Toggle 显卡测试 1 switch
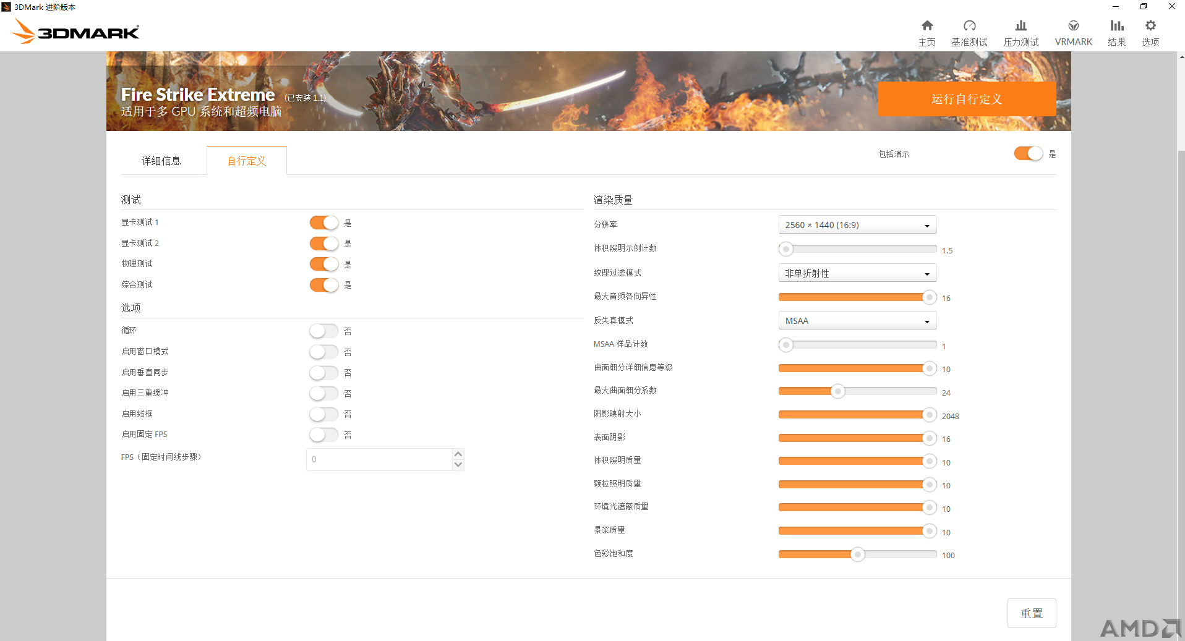1185x641 pixels. pos(324,223)
